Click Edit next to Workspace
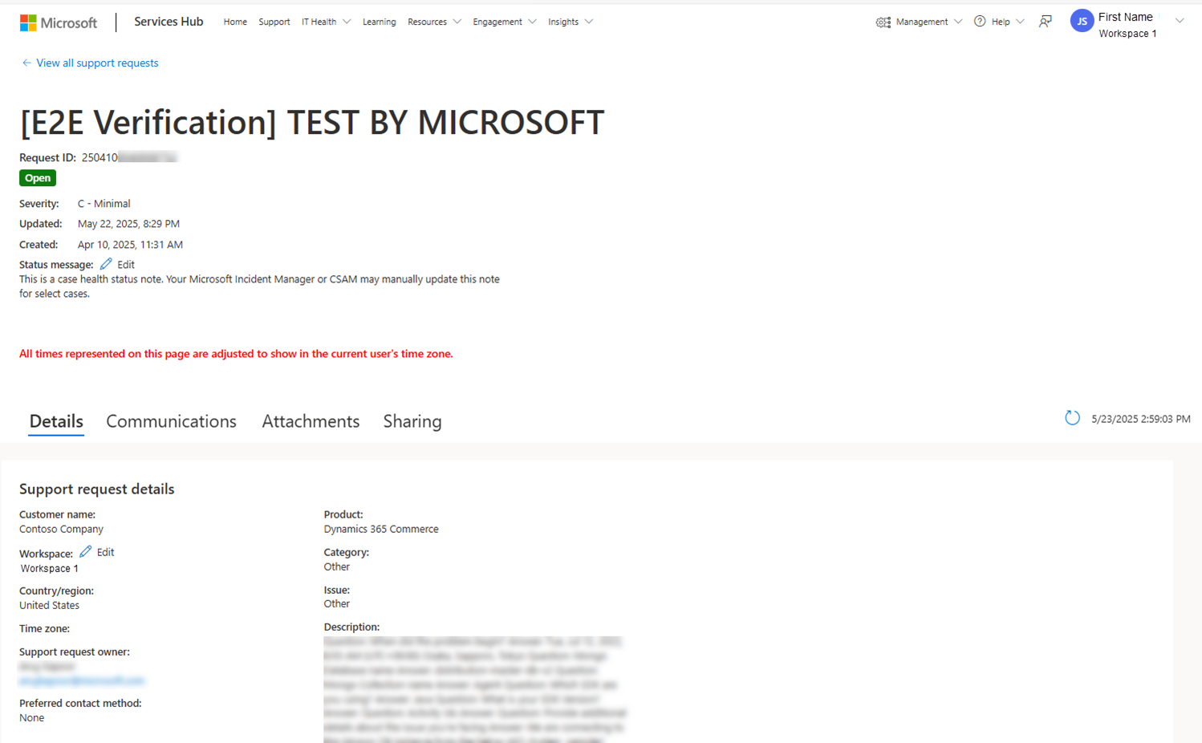Viewport: 1202px width, 743px height. point(105,552)
